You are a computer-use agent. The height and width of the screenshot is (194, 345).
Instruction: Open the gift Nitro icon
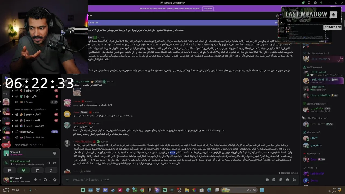tap(267, 180)
